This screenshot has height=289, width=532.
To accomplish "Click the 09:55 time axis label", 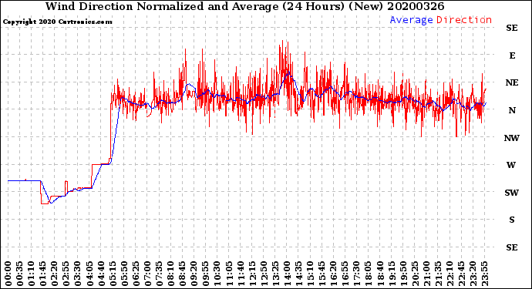I will 205,274.
